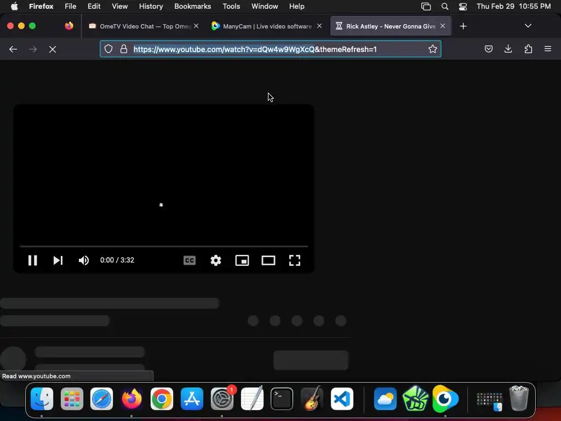Enable miniplayer mode icon

point(242,260)
